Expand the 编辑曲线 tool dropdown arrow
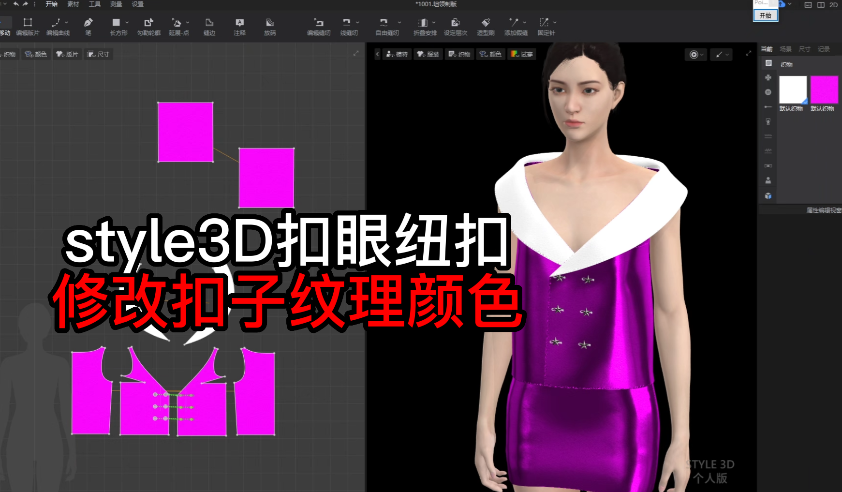The height and width of the screenshot is (492, 842). coord(66,22)
